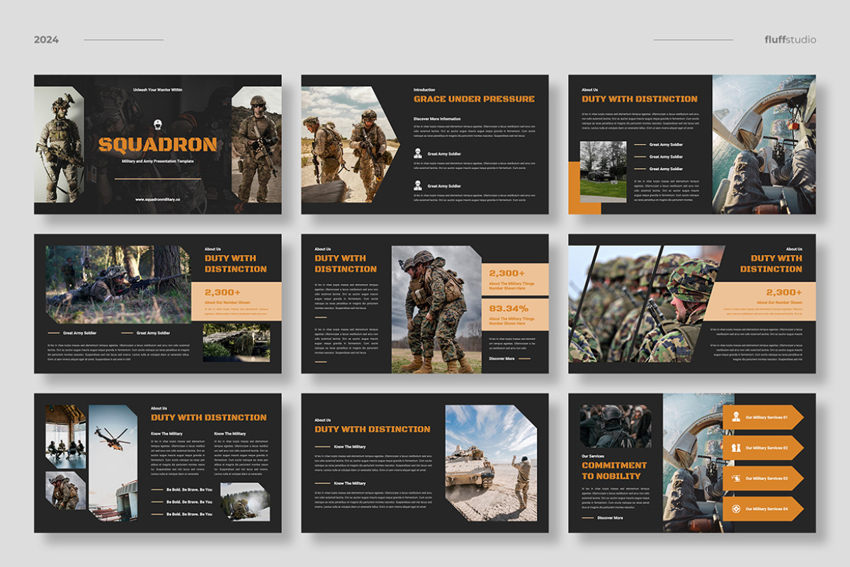Select the soldier icon on Our Military Services 01
Viewport: 850px width, 567px height.
coord(735,416)
